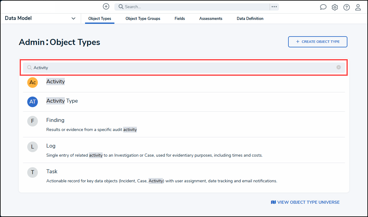Open the settings gear icon

pyautogui.click(x=335, y=7)
